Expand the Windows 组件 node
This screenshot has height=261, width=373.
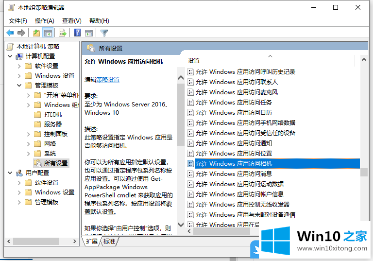pos(29,105)
